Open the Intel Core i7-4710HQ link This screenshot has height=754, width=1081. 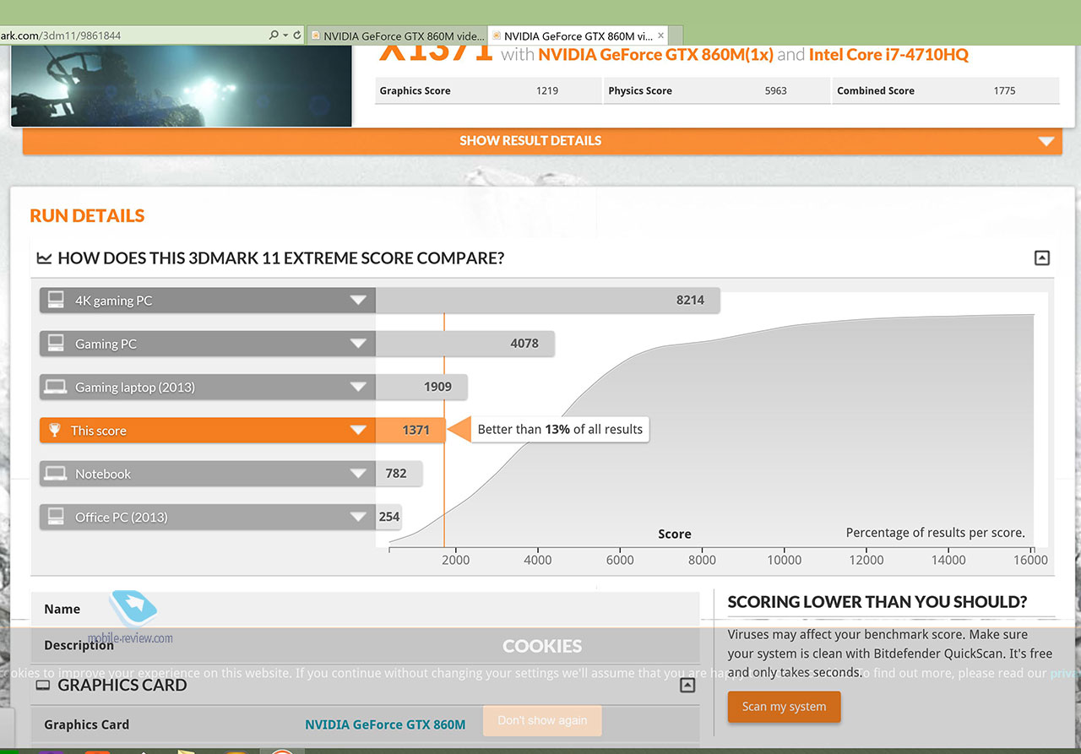(x=888, y=55)
